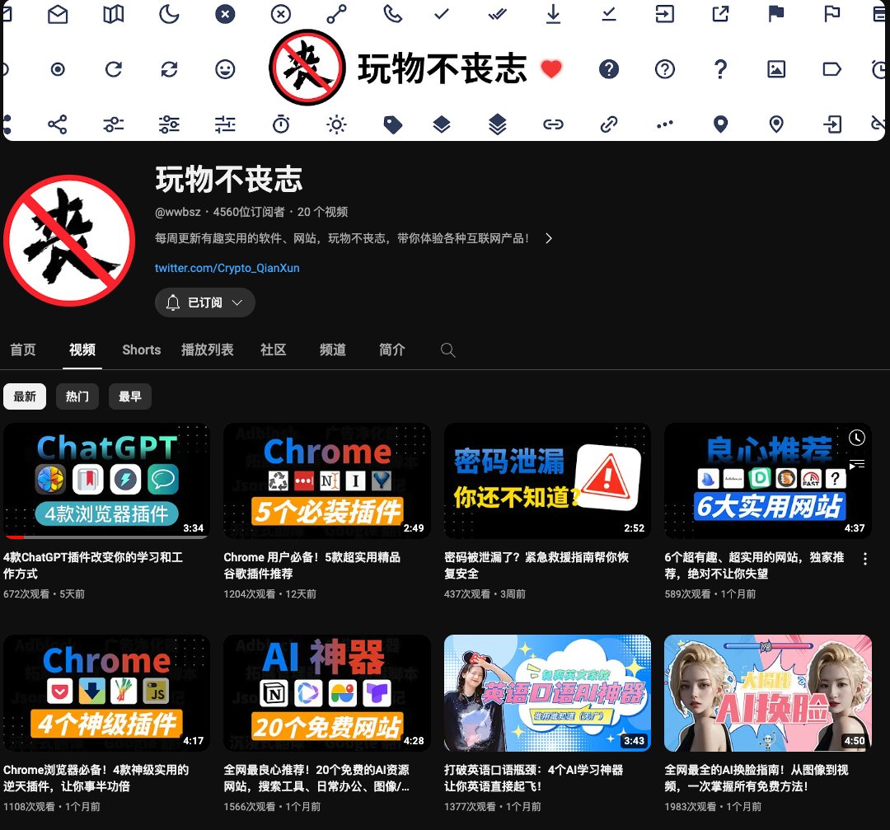Open 英语口语AI神器 video thumbnail

click(547, 693)
